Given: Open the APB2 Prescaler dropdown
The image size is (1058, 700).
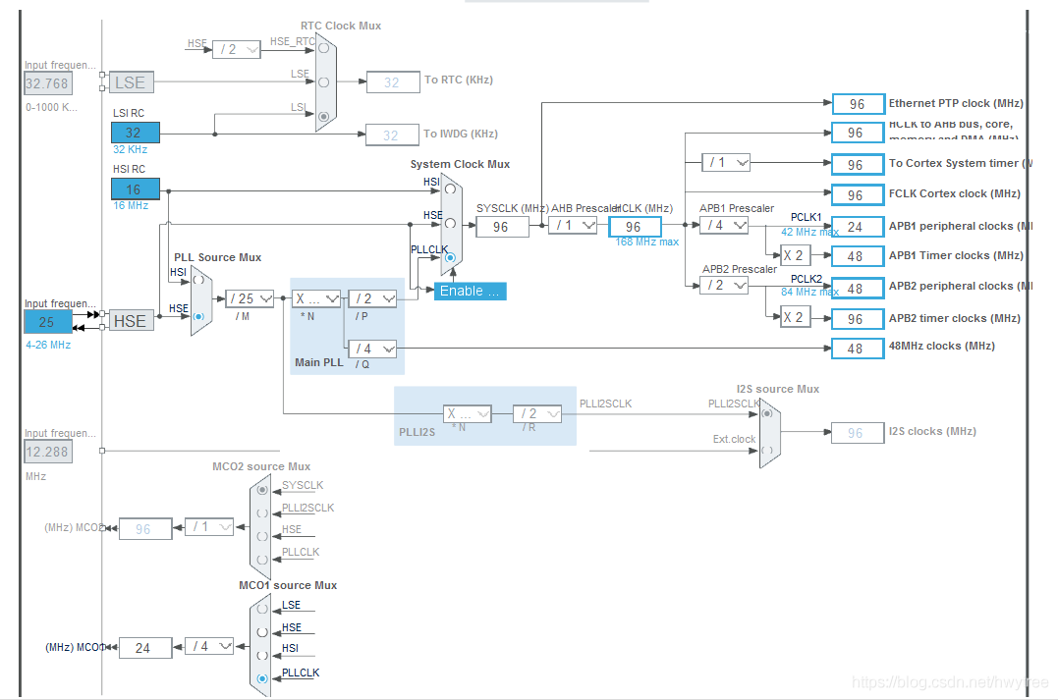Looking at the screenshot, I should [725, 286].
